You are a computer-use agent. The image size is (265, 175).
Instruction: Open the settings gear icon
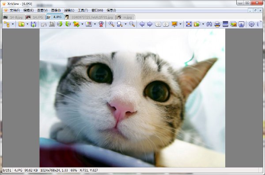click(x=251, y=24)
